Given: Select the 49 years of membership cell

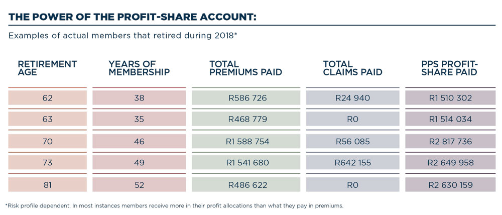Looking at the screenshot, I should click(x=139, y=163).
